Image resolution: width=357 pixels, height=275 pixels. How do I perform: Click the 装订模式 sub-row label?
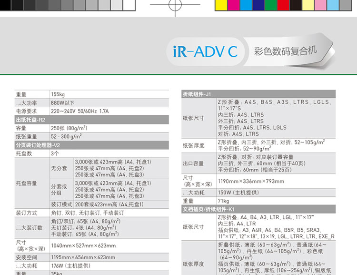point(61,204)
